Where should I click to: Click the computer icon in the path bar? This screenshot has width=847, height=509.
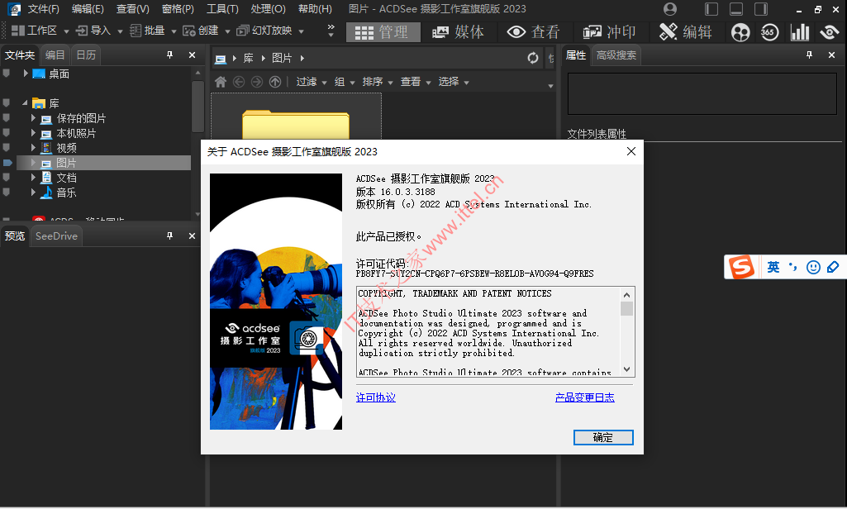coord(221,59)
